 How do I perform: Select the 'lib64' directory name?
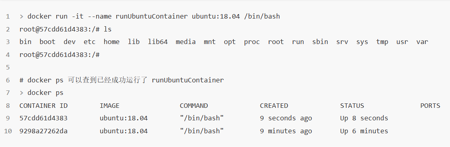158,42
